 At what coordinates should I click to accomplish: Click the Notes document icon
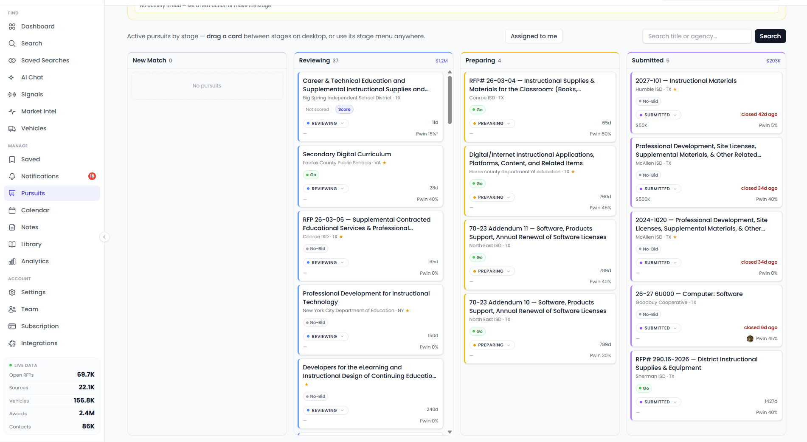[12, 227]
